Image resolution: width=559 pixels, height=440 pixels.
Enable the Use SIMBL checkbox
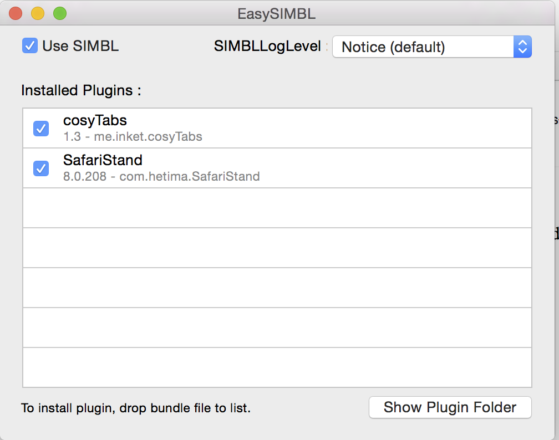click(29, 46)
